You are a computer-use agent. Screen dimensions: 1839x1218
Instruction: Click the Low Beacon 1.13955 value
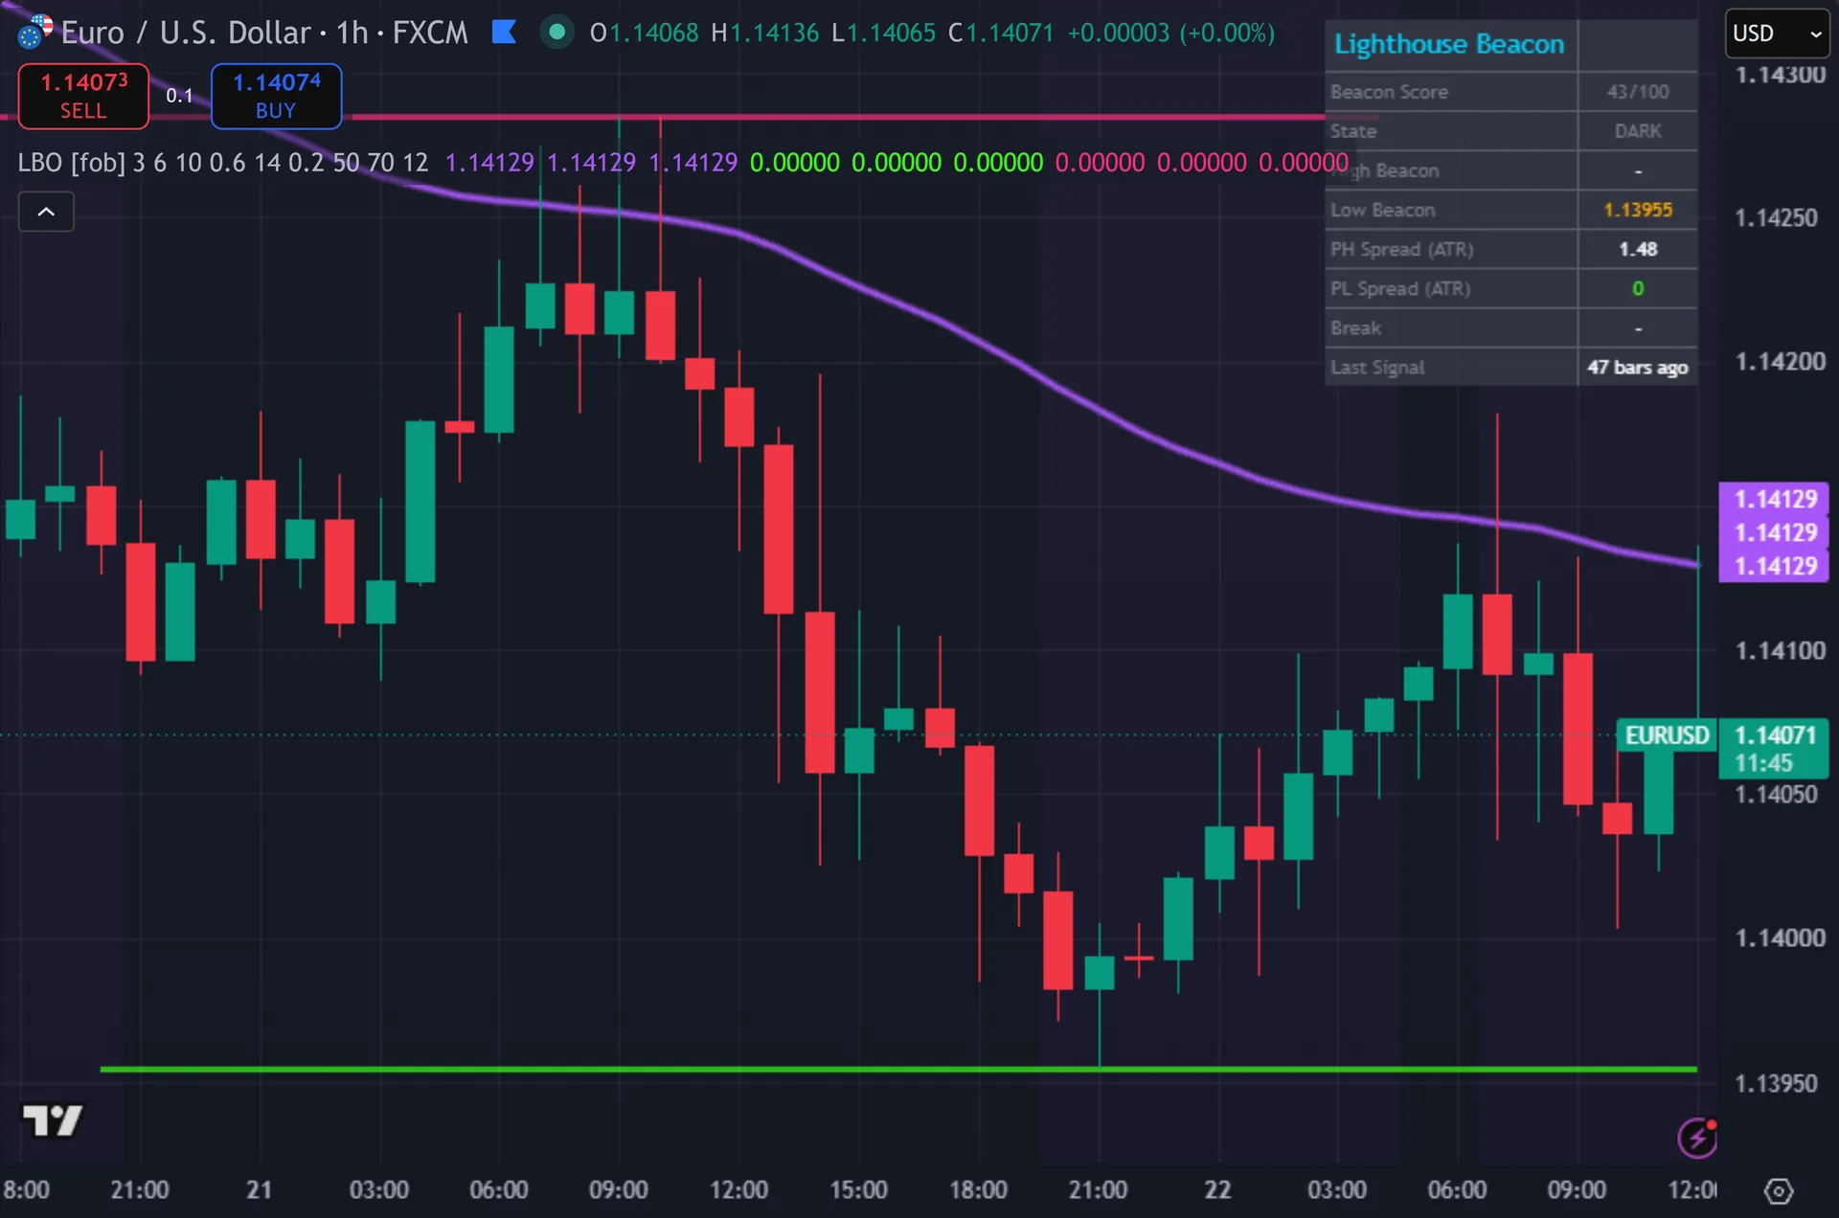click(x=1638, y=210)
